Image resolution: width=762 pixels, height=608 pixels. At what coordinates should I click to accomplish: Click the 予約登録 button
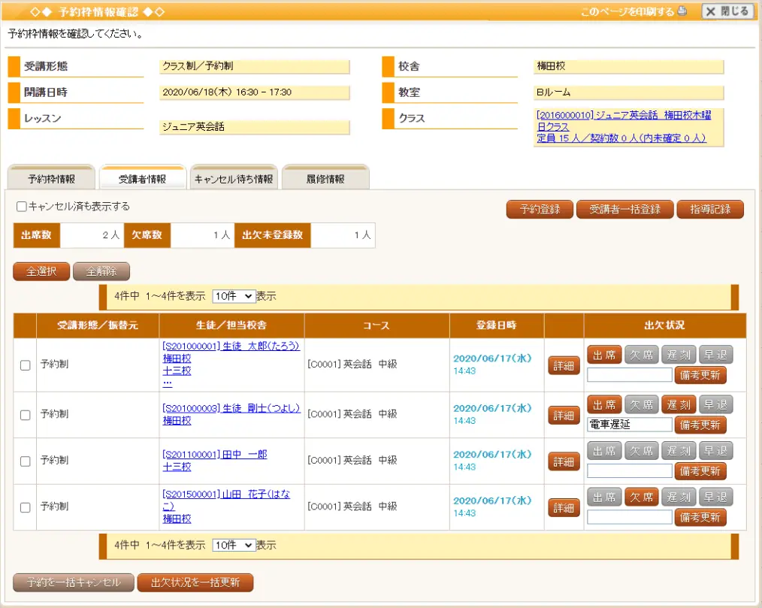point(540,210)
